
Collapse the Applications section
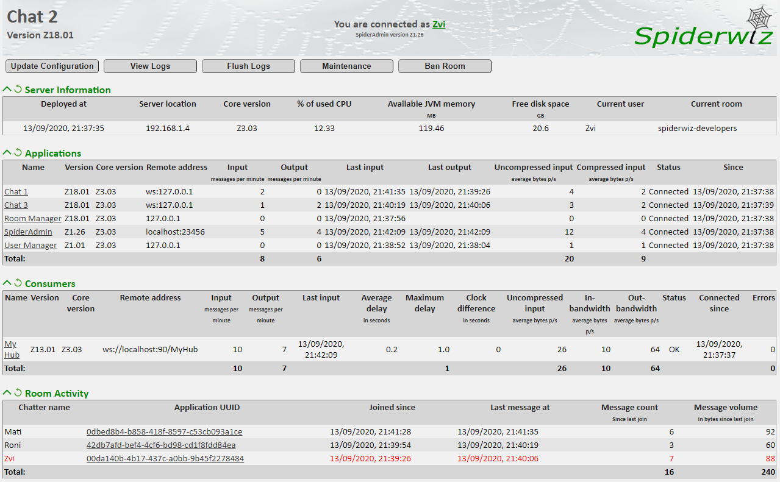click(6, 153)
